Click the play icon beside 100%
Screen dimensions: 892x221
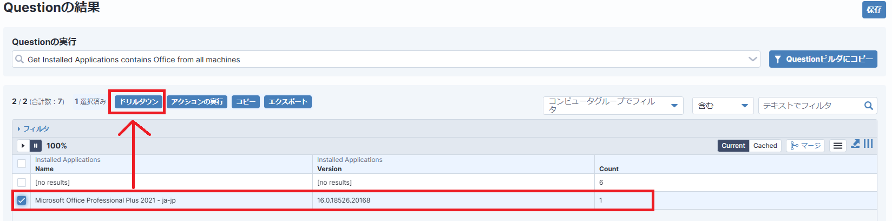click(23, 146)
